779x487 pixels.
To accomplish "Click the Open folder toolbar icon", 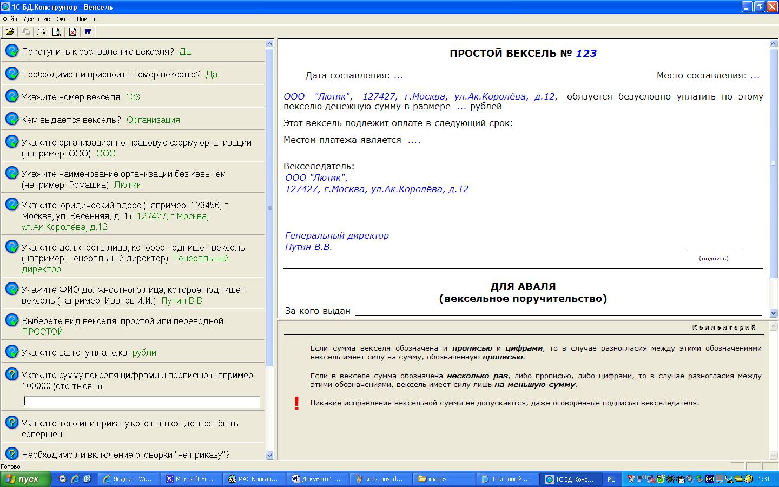I will point(10,31).
